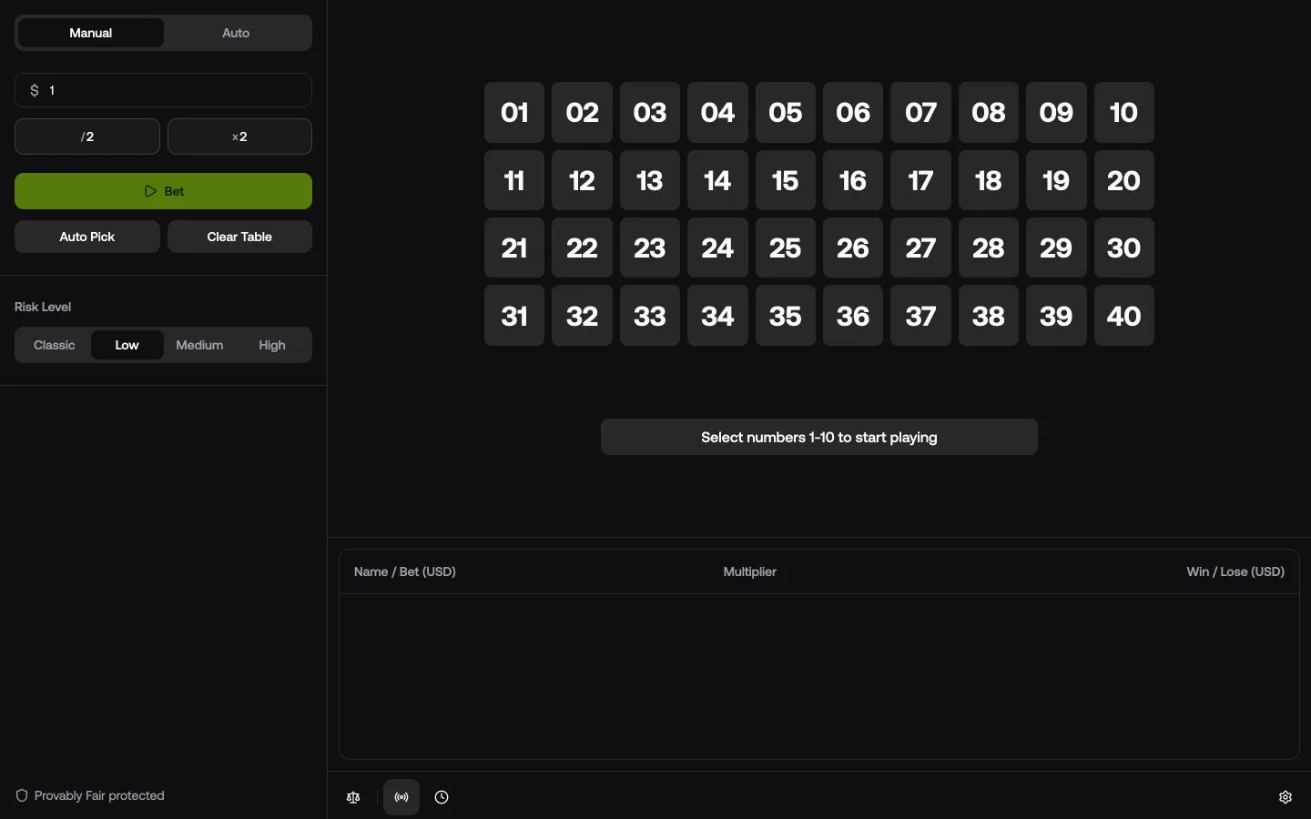Screen dimensions: 1311x819
Task: Select keno number 18
Action: [x=989, y=180]
